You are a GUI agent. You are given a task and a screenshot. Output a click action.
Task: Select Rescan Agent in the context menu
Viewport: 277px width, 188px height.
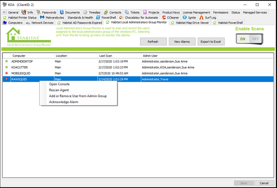(59, 90)
